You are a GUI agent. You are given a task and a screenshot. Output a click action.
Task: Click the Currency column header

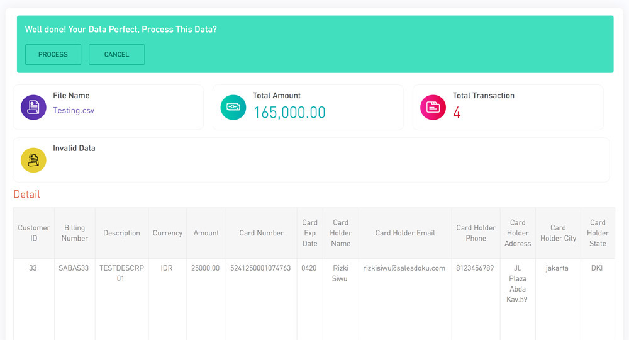tap(167, 233)
